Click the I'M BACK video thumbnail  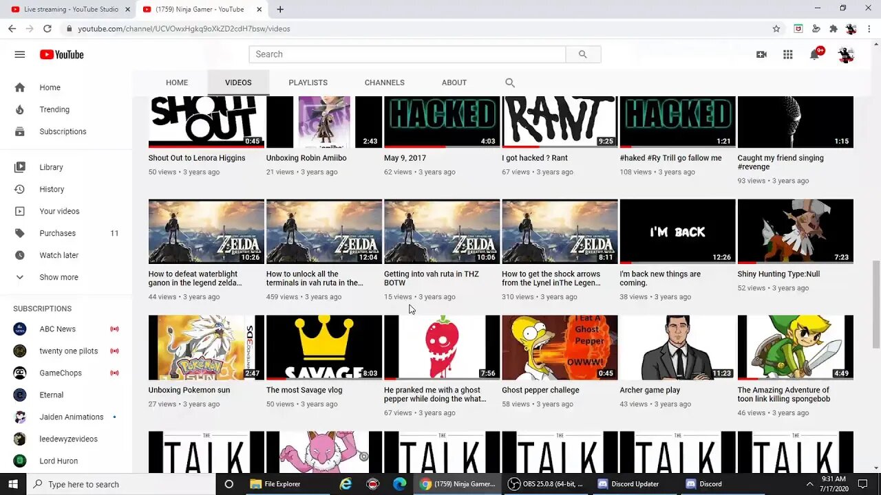677,232
